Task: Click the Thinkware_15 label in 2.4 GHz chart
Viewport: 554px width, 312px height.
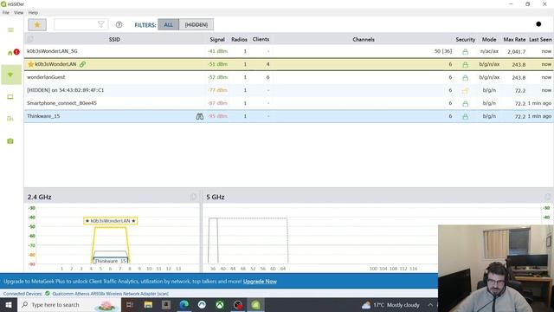Action: (110, 261)
